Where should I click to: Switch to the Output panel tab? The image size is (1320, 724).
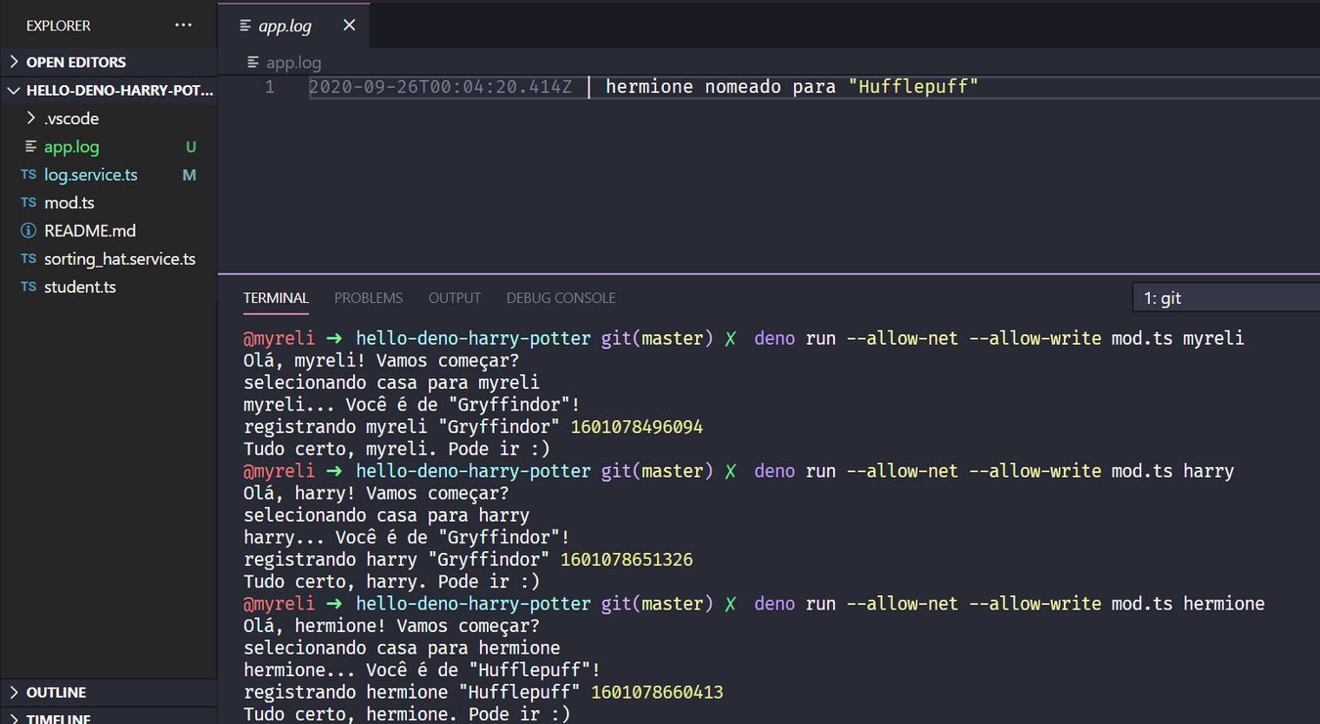(454, 298)
